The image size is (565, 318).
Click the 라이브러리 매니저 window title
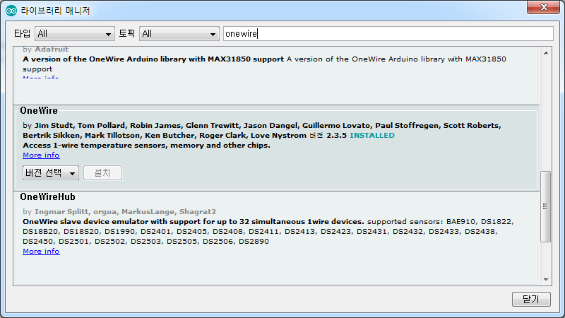coord(55,11)
